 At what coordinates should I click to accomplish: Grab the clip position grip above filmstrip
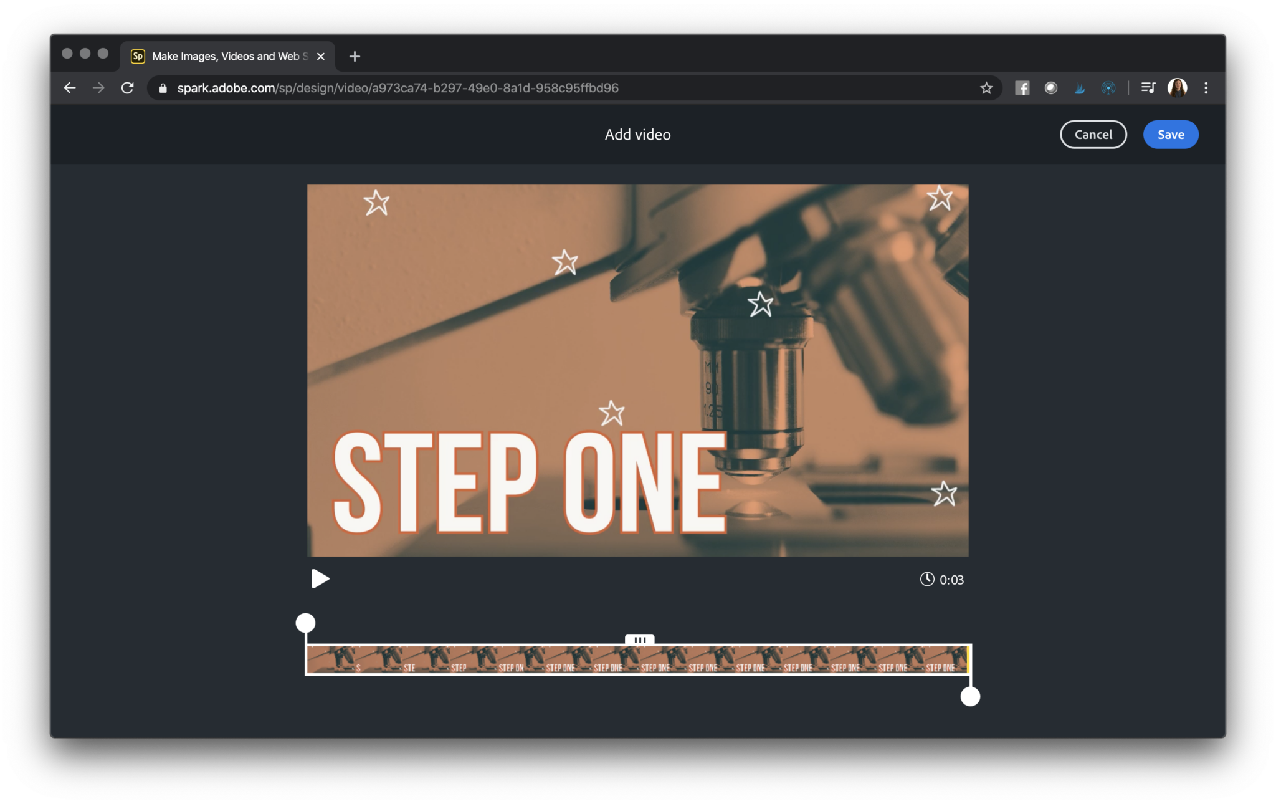point(640,639)
